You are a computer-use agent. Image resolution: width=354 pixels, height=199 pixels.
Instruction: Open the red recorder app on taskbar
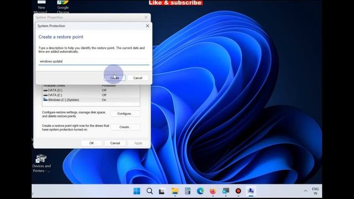point(238,191)
